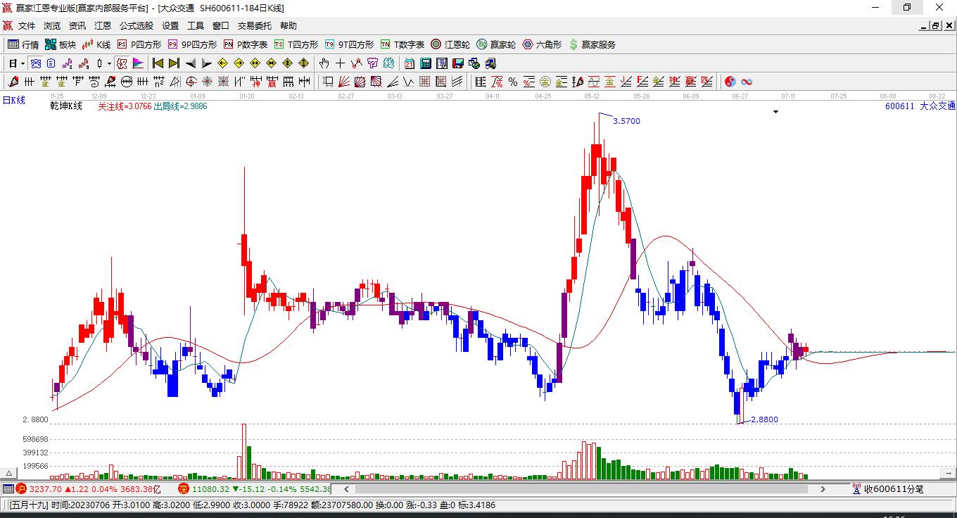This screenshot has width=957, height=518.
Task: Switch to the K线 chart view
Action: click(96, 44)
